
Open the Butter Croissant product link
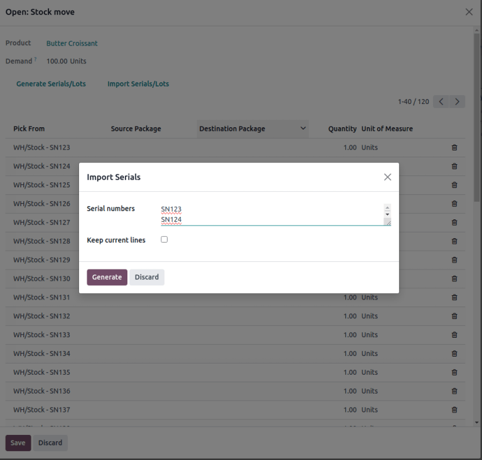tap(72, 43)
